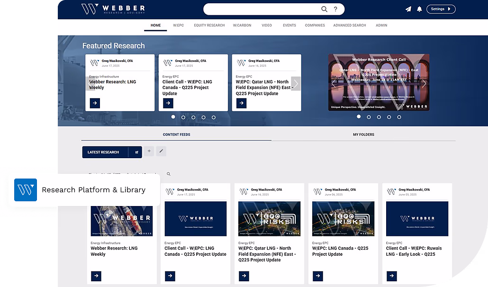This screenshot has width=488, height=287.
Task: Open the ADVANCED SEARCH tab
Action: pyautogui.click(x=350, y=26)
